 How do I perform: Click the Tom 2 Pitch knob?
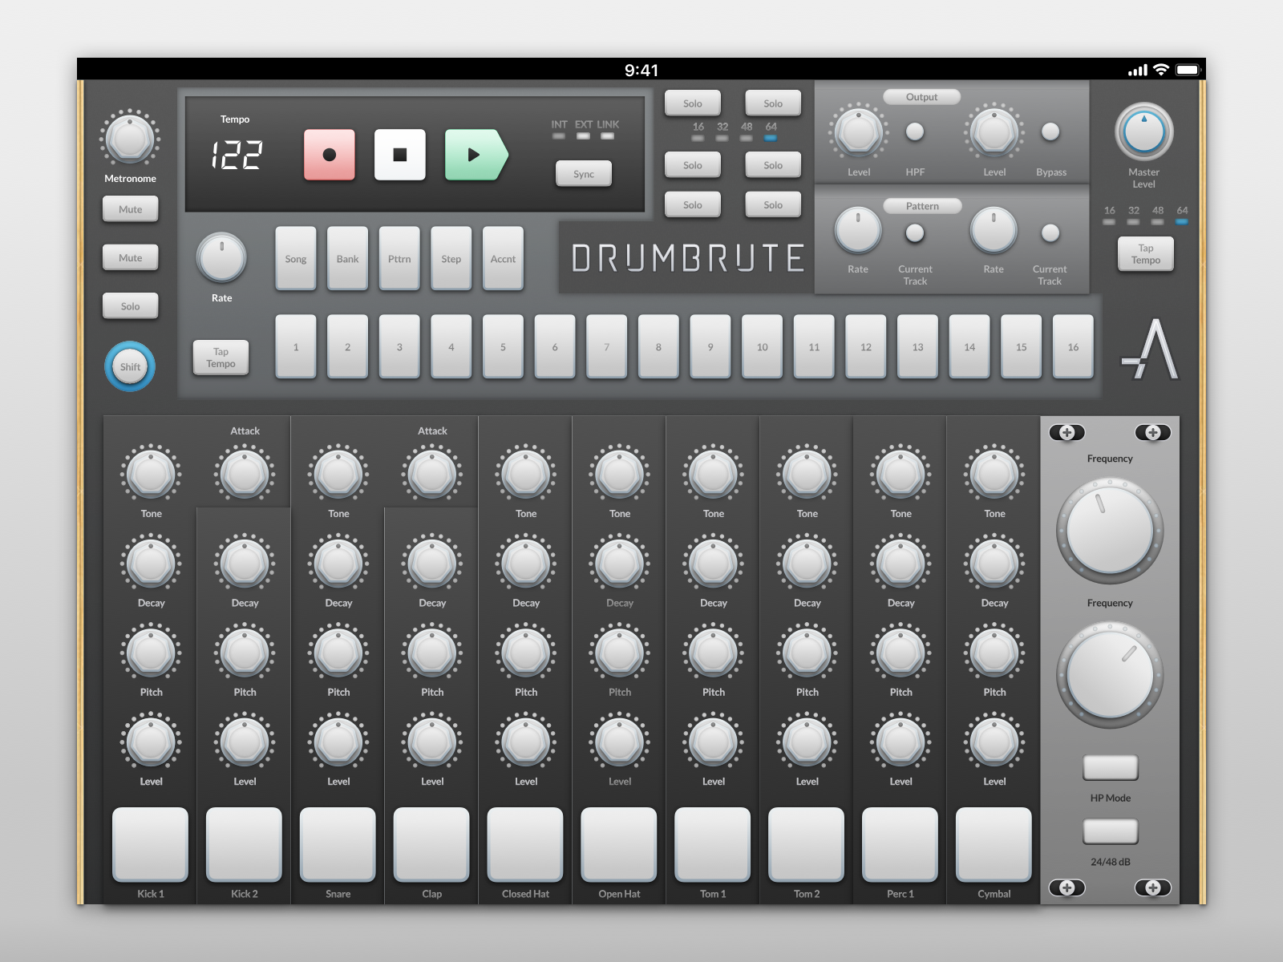click(x=807, y=653)
